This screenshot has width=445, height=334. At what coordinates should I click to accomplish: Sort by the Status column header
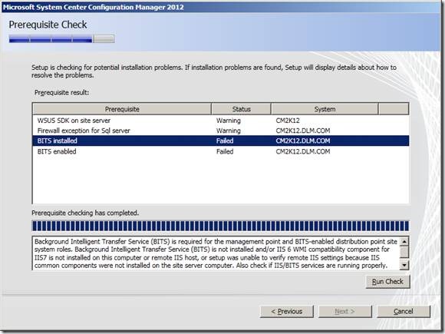241,109
